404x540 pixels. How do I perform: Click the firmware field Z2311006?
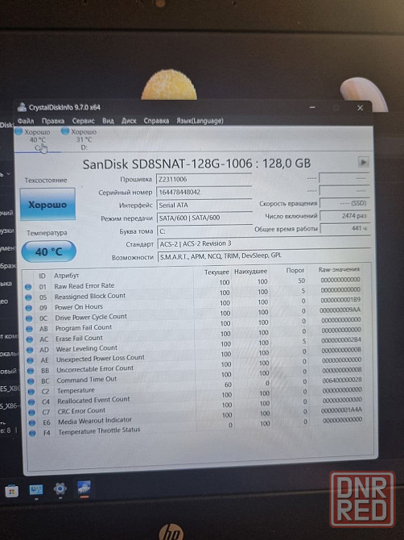(x=204, y=180)
